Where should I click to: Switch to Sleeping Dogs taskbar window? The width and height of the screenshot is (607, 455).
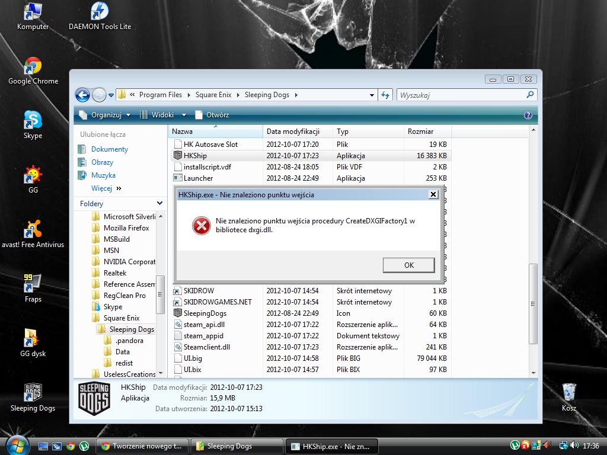236,446
